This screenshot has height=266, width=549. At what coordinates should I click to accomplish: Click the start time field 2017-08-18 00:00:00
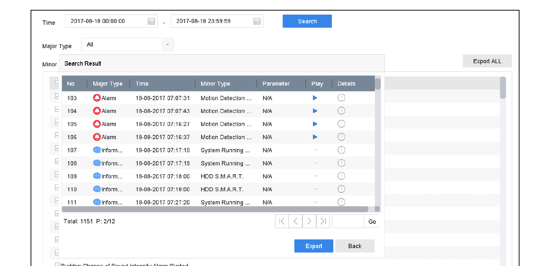coord(111,21)
